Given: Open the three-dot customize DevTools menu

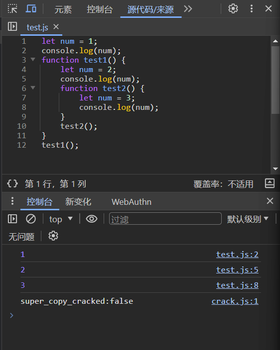Looking at the screenshot, I should [x=252, y=9].
